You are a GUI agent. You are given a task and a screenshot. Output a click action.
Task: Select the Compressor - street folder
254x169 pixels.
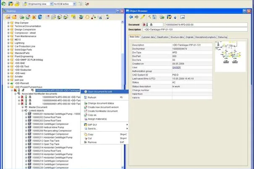point(25,33)
